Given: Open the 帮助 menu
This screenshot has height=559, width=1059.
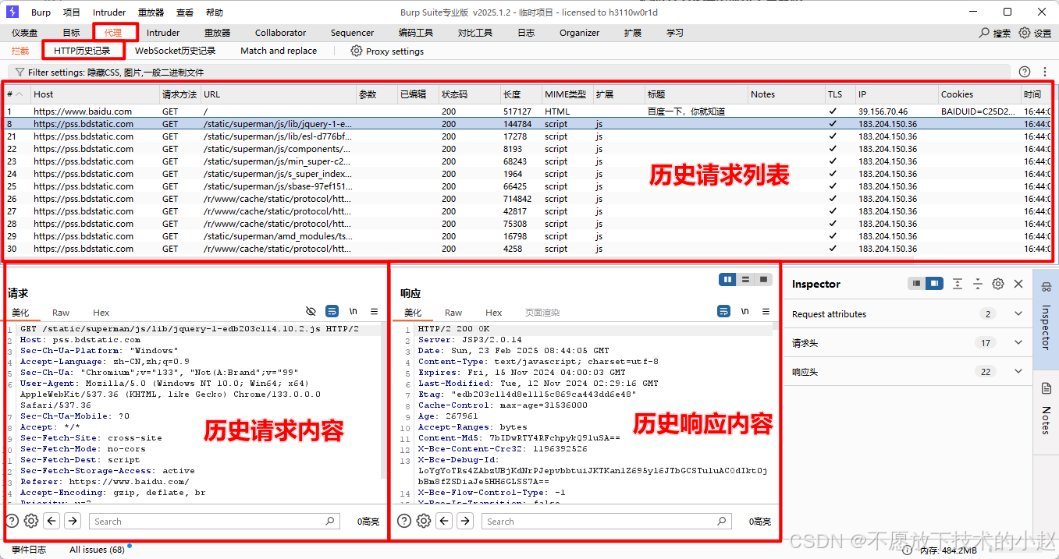Looking at the screenshot, I should [x=214, y=12].
